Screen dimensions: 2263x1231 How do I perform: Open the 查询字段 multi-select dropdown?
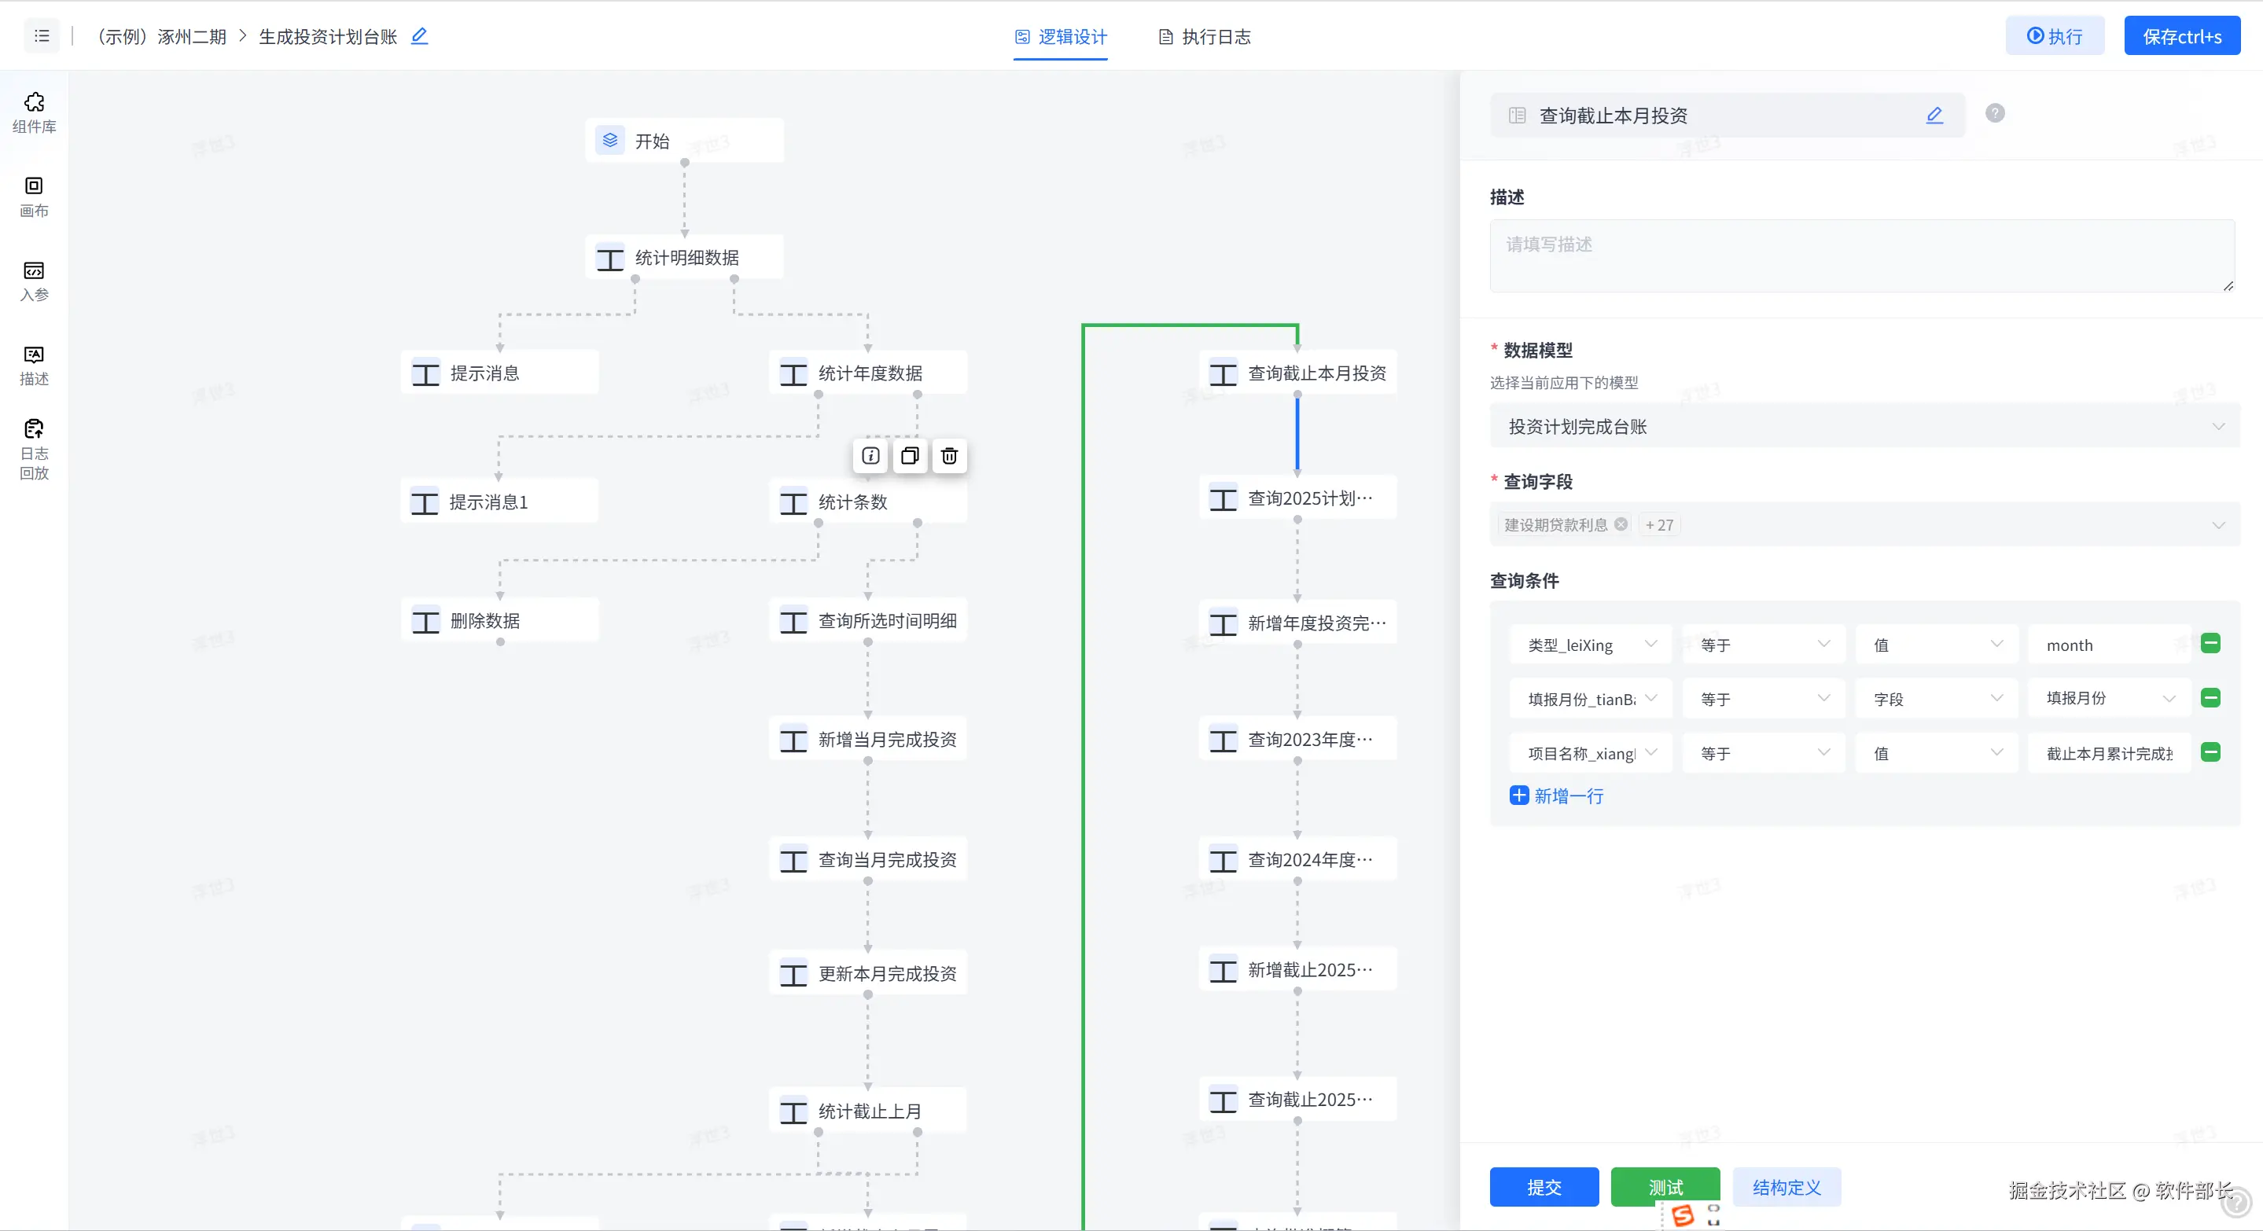click(1933, 525)
